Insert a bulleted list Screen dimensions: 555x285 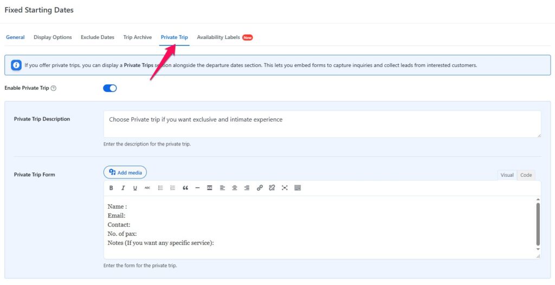point(160,188)
